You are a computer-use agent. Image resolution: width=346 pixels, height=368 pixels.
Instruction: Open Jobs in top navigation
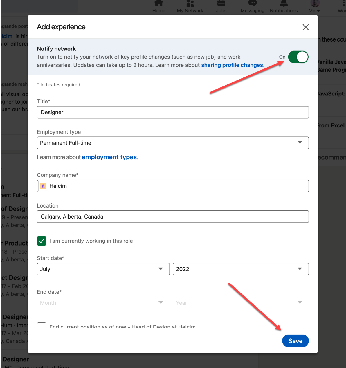221,7
